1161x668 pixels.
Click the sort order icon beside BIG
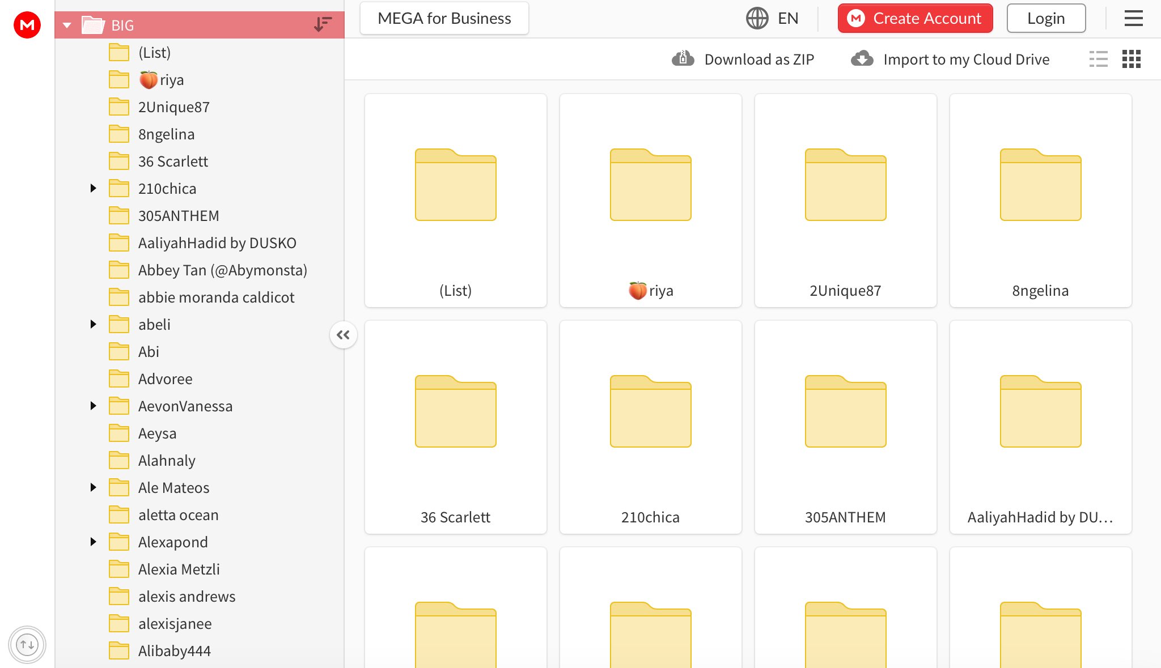coord(323,24)
